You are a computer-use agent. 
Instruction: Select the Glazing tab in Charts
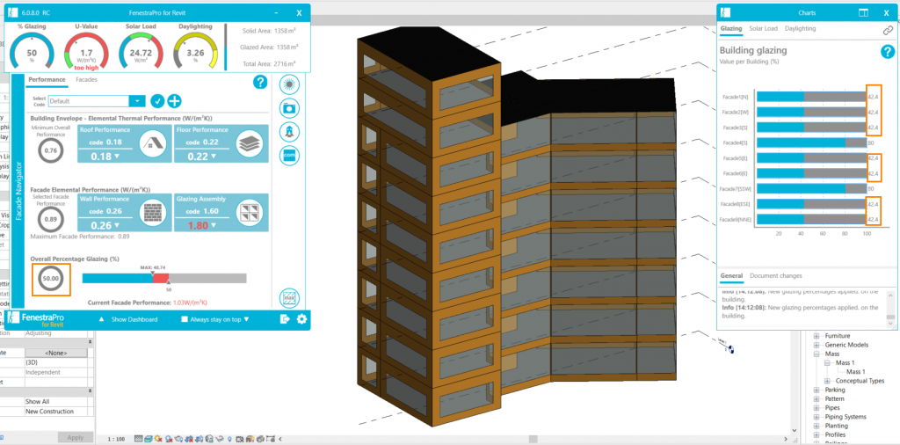[730, 29]
